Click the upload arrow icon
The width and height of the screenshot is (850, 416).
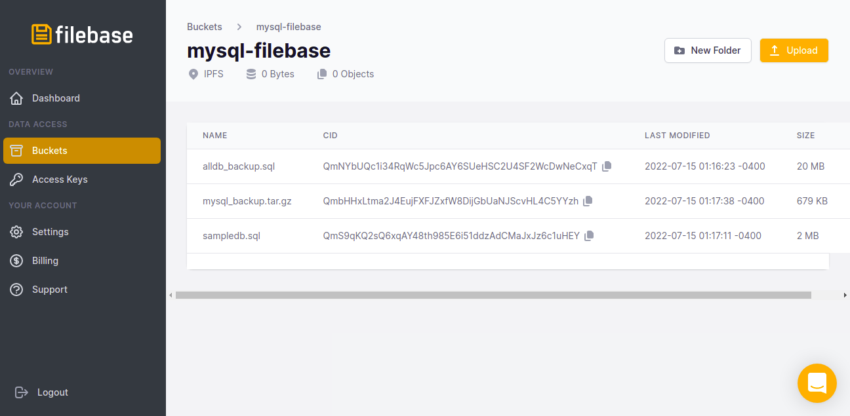coord(775,50)
